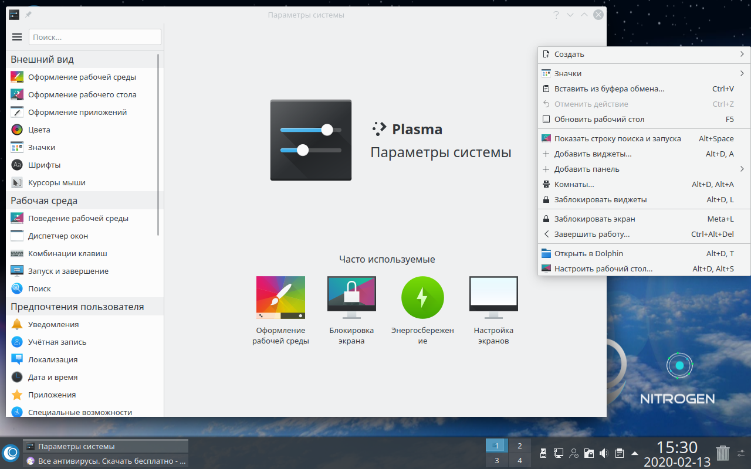Switch to Параметры системы taskbar entry
The height and width of the screenshot is (469, 751).
pyautogui.click(x=106, y=447)
